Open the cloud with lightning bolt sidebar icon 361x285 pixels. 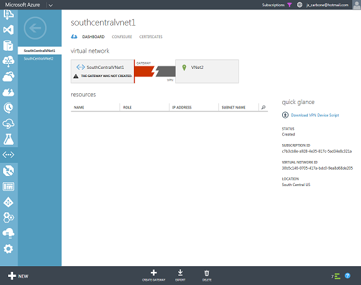tap(9, 93)
